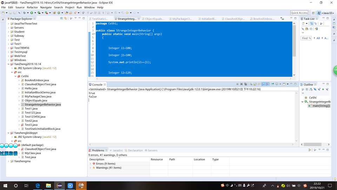Click Hide Fields icon in Outline toolbar
This screenshot has width=337, height=190.
pos(315,89)
